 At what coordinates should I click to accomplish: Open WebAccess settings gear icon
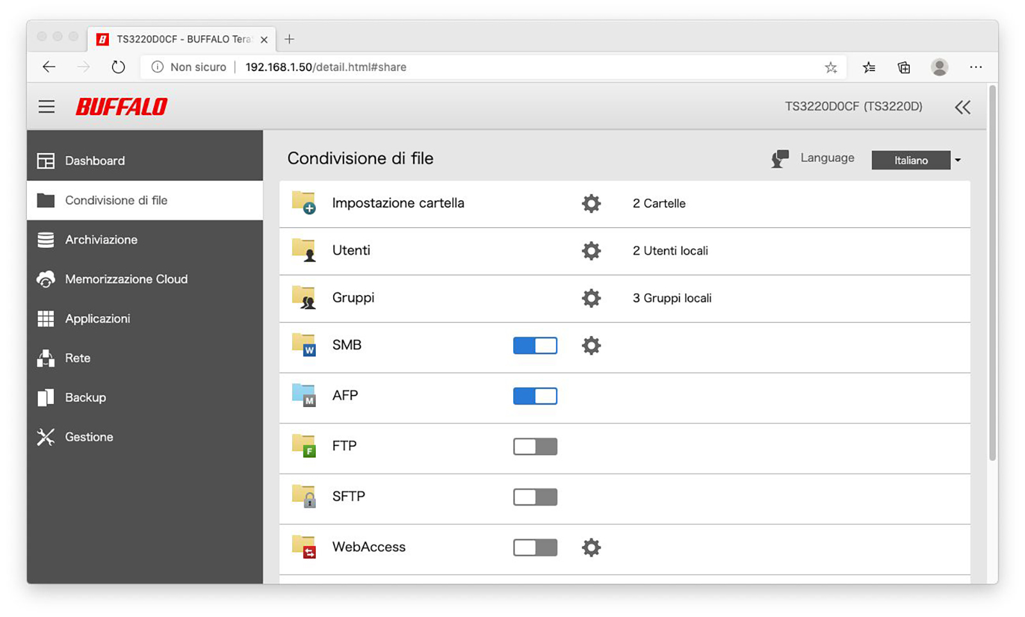[x=591, y=548]
